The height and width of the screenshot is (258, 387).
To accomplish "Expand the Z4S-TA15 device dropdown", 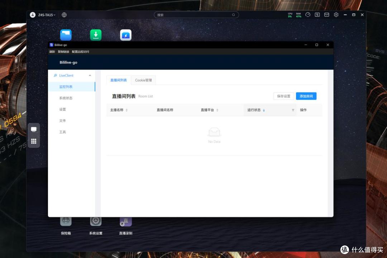I will click(47, 15).
